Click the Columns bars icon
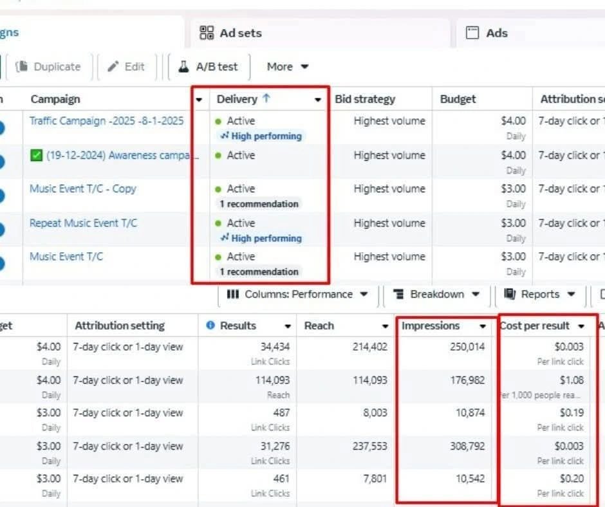The height and width of the screenshot is (507, 605). (x=233, y=295)
